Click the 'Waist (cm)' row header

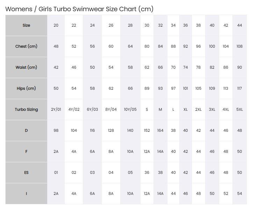coord(26,68)
